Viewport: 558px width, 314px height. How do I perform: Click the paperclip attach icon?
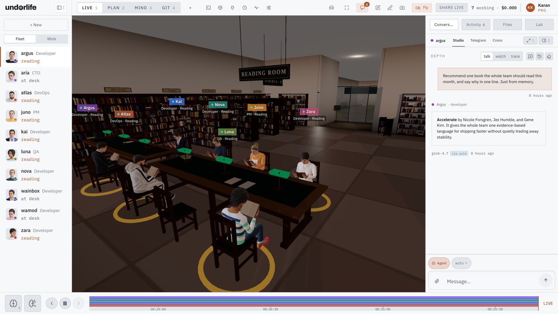(437, 281)
